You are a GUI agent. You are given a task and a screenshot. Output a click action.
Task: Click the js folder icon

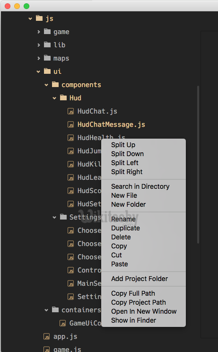(x=39, y=18)
